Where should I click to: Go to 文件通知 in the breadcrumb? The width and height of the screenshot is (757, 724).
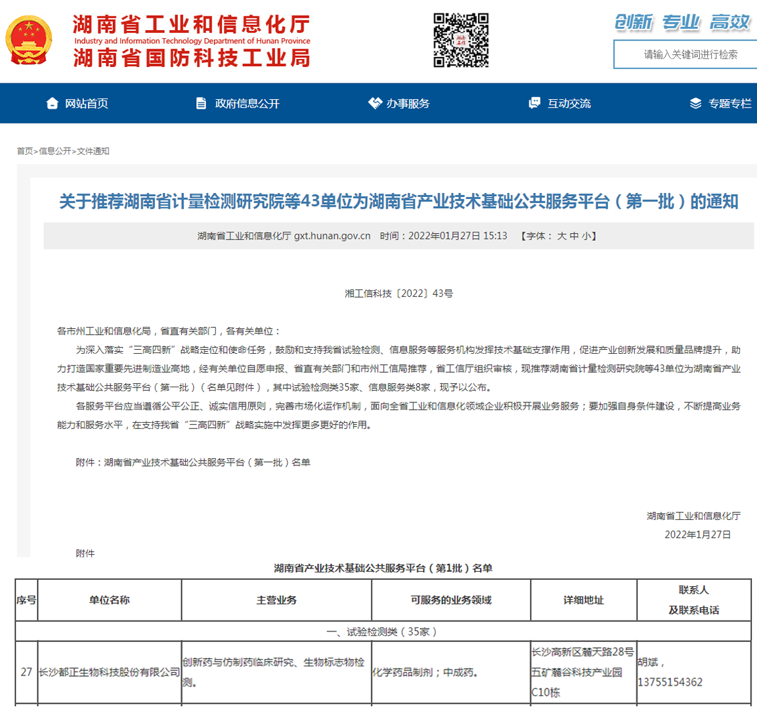click(x=93, y=151)
